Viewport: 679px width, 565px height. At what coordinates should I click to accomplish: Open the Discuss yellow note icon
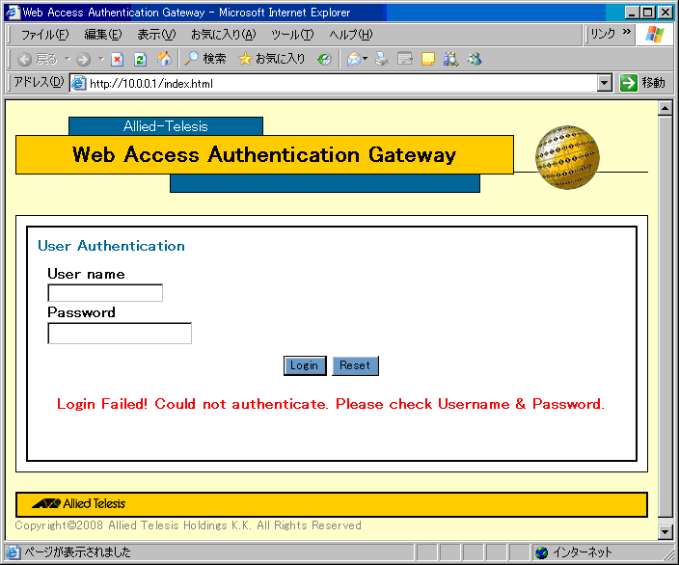428,59
